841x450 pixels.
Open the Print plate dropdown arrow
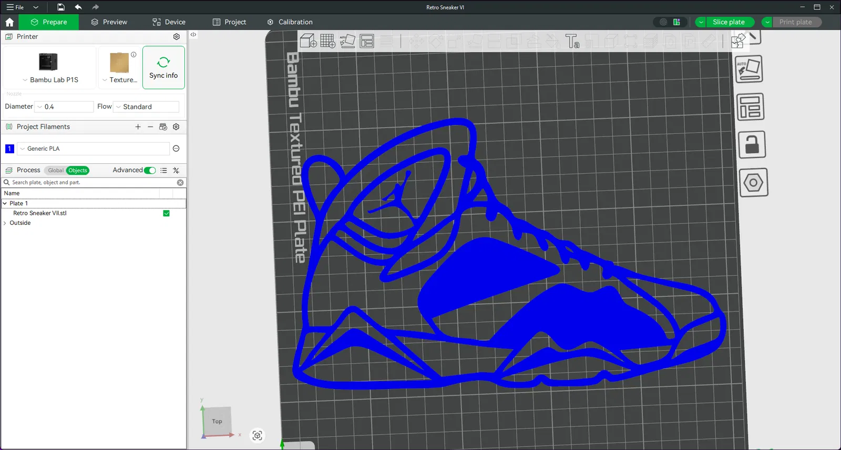coord(767,22)
